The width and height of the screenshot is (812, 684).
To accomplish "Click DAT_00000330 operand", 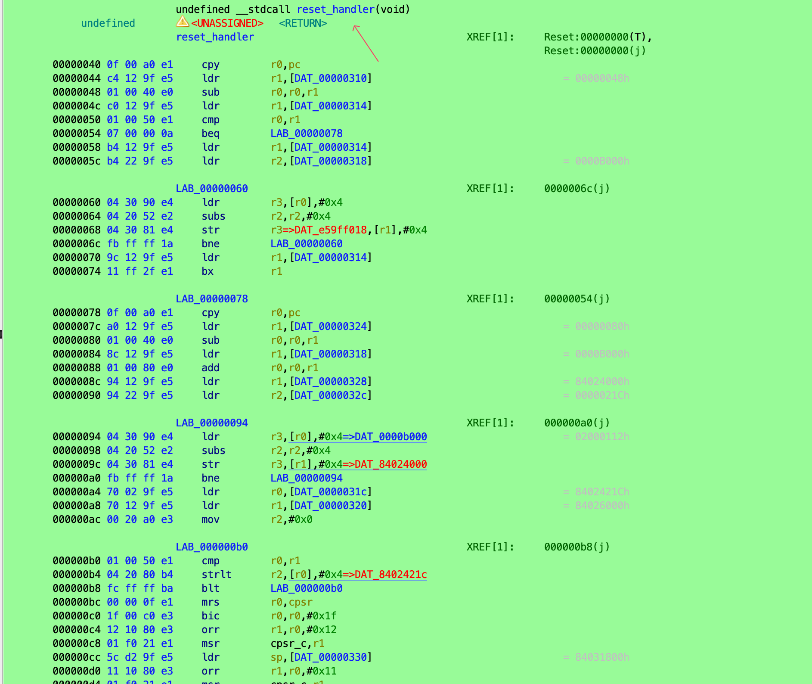I will 331,657.
